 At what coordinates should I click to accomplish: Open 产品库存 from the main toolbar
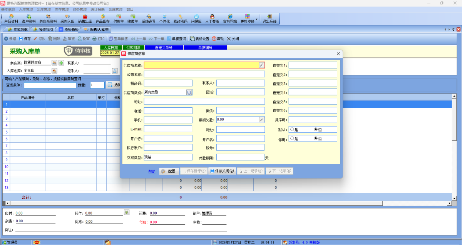102,18
